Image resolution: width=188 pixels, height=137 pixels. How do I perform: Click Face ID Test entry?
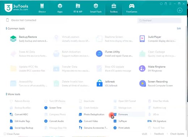(x=157, y=128)
